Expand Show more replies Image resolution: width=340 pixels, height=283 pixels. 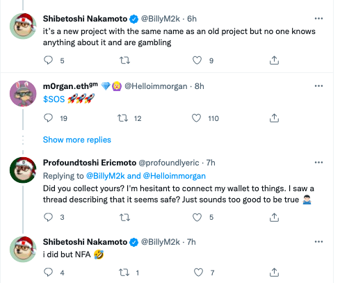[x=77, y=140]
